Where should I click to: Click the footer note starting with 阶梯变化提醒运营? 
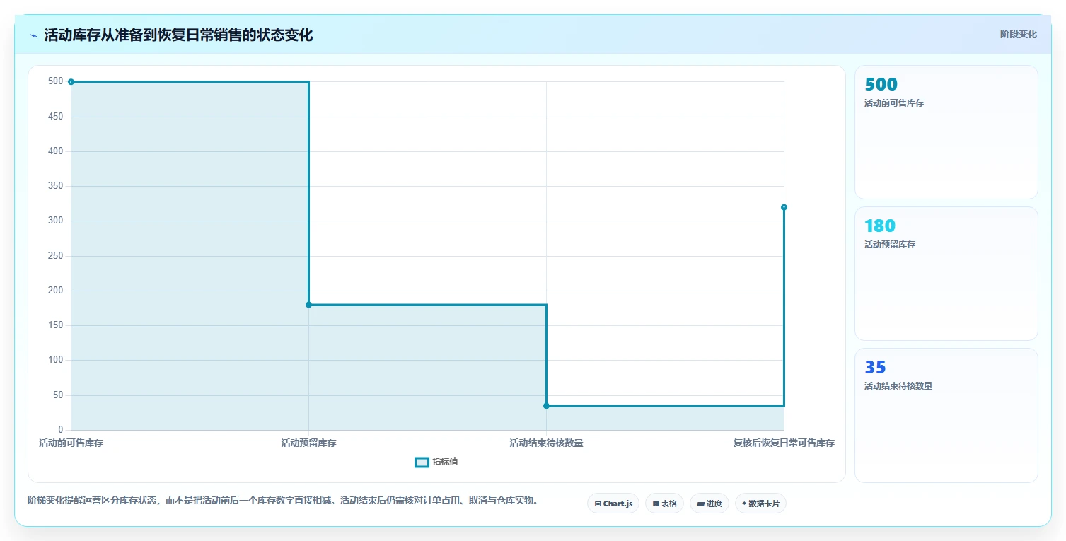(285, 500)
